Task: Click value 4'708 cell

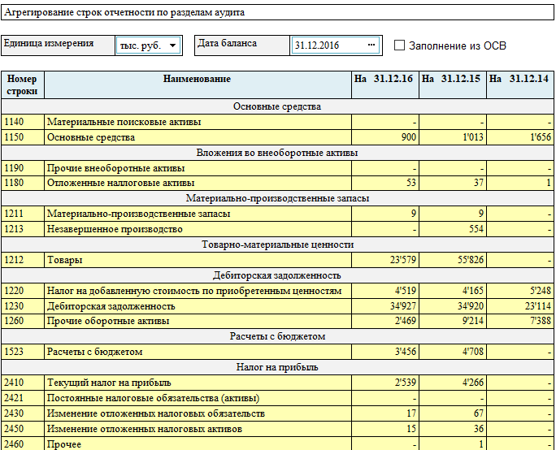Action: [453, 352]
